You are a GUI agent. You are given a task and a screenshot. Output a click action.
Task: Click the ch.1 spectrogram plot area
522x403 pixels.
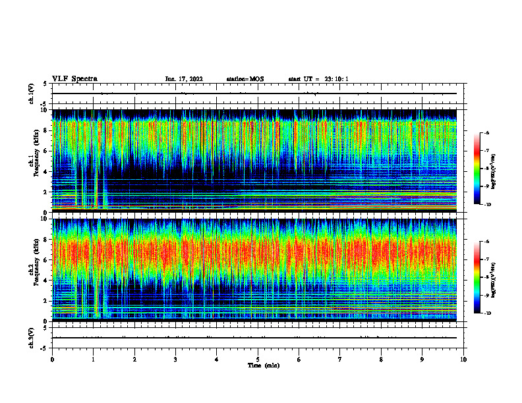point(254,161)
